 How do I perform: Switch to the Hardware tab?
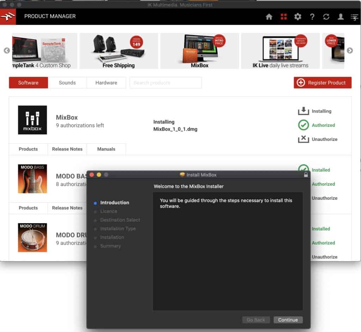(106, 83)
